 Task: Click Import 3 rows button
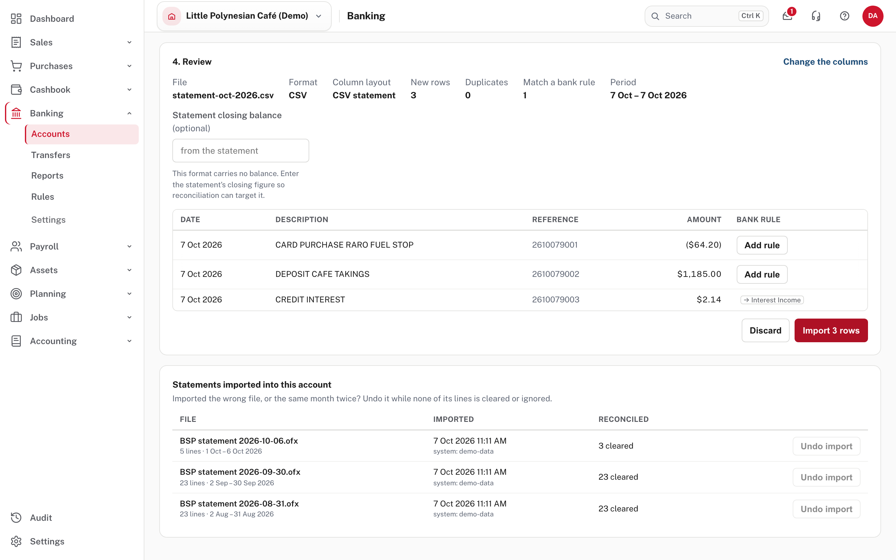tap(831, 330)
